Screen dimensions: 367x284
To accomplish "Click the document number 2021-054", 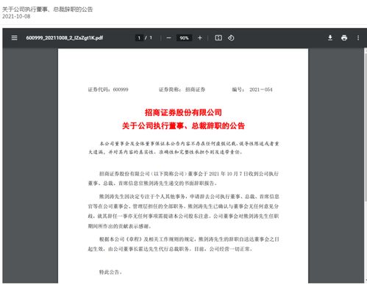I will pos(261,90).
